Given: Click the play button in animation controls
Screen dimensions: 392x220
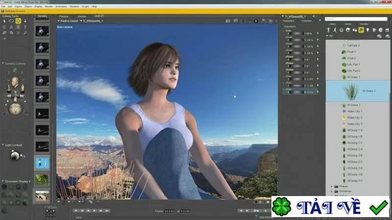Looking at the screenshot, I should coord(95,211).
